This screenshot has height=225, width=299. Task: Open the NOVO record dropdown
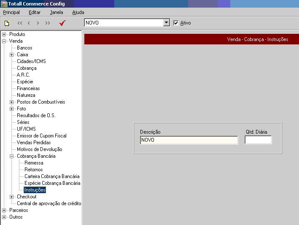coord(166,23)
